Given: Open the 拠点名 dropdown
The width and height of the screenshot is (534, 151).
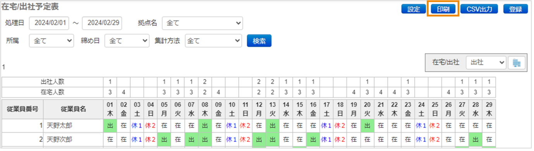Looking at the screenshot, I should tap(202, 23).
